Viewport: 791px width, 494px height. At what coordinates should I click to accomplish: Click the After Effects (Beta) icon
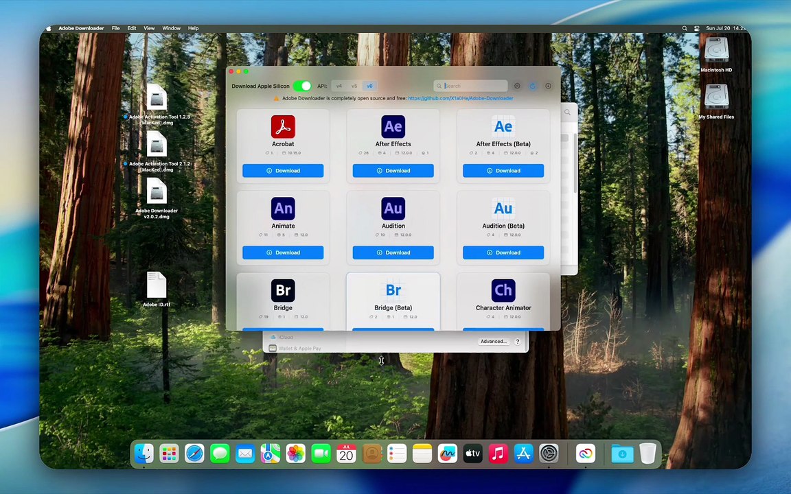click(x=503, y=126)
